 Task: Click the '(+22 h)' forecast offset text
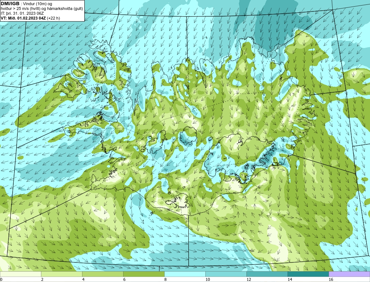tap(54, 18)
